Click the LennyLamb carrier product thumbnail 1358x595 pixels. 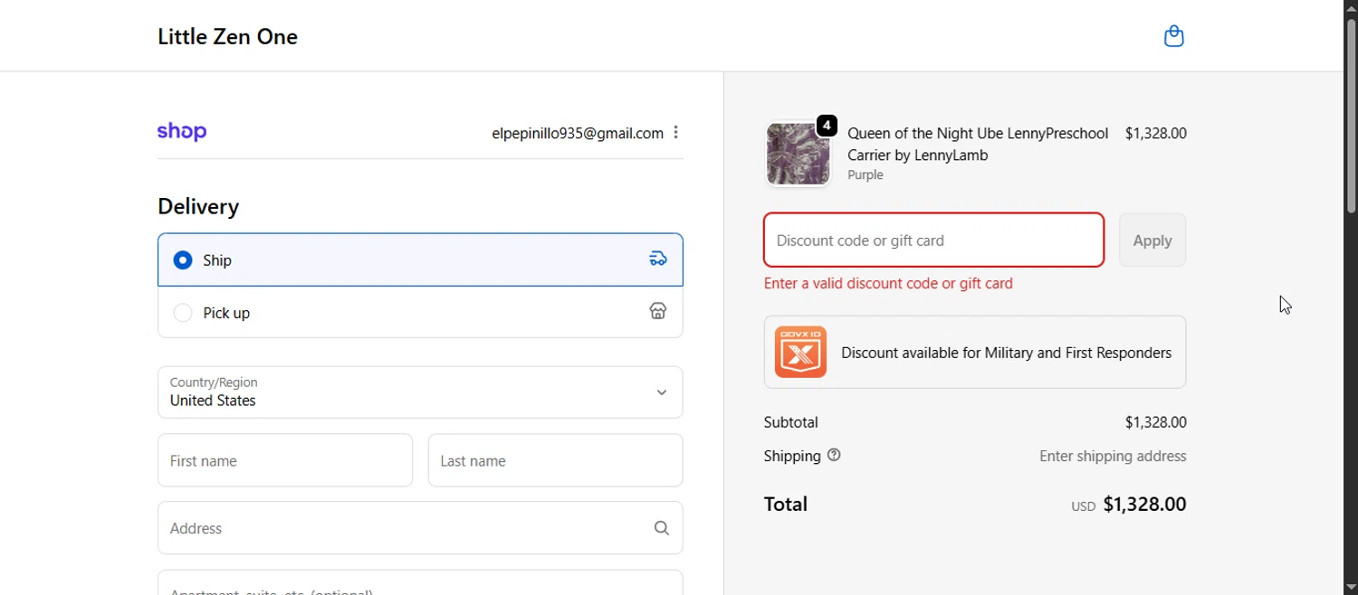click(799, 155)
